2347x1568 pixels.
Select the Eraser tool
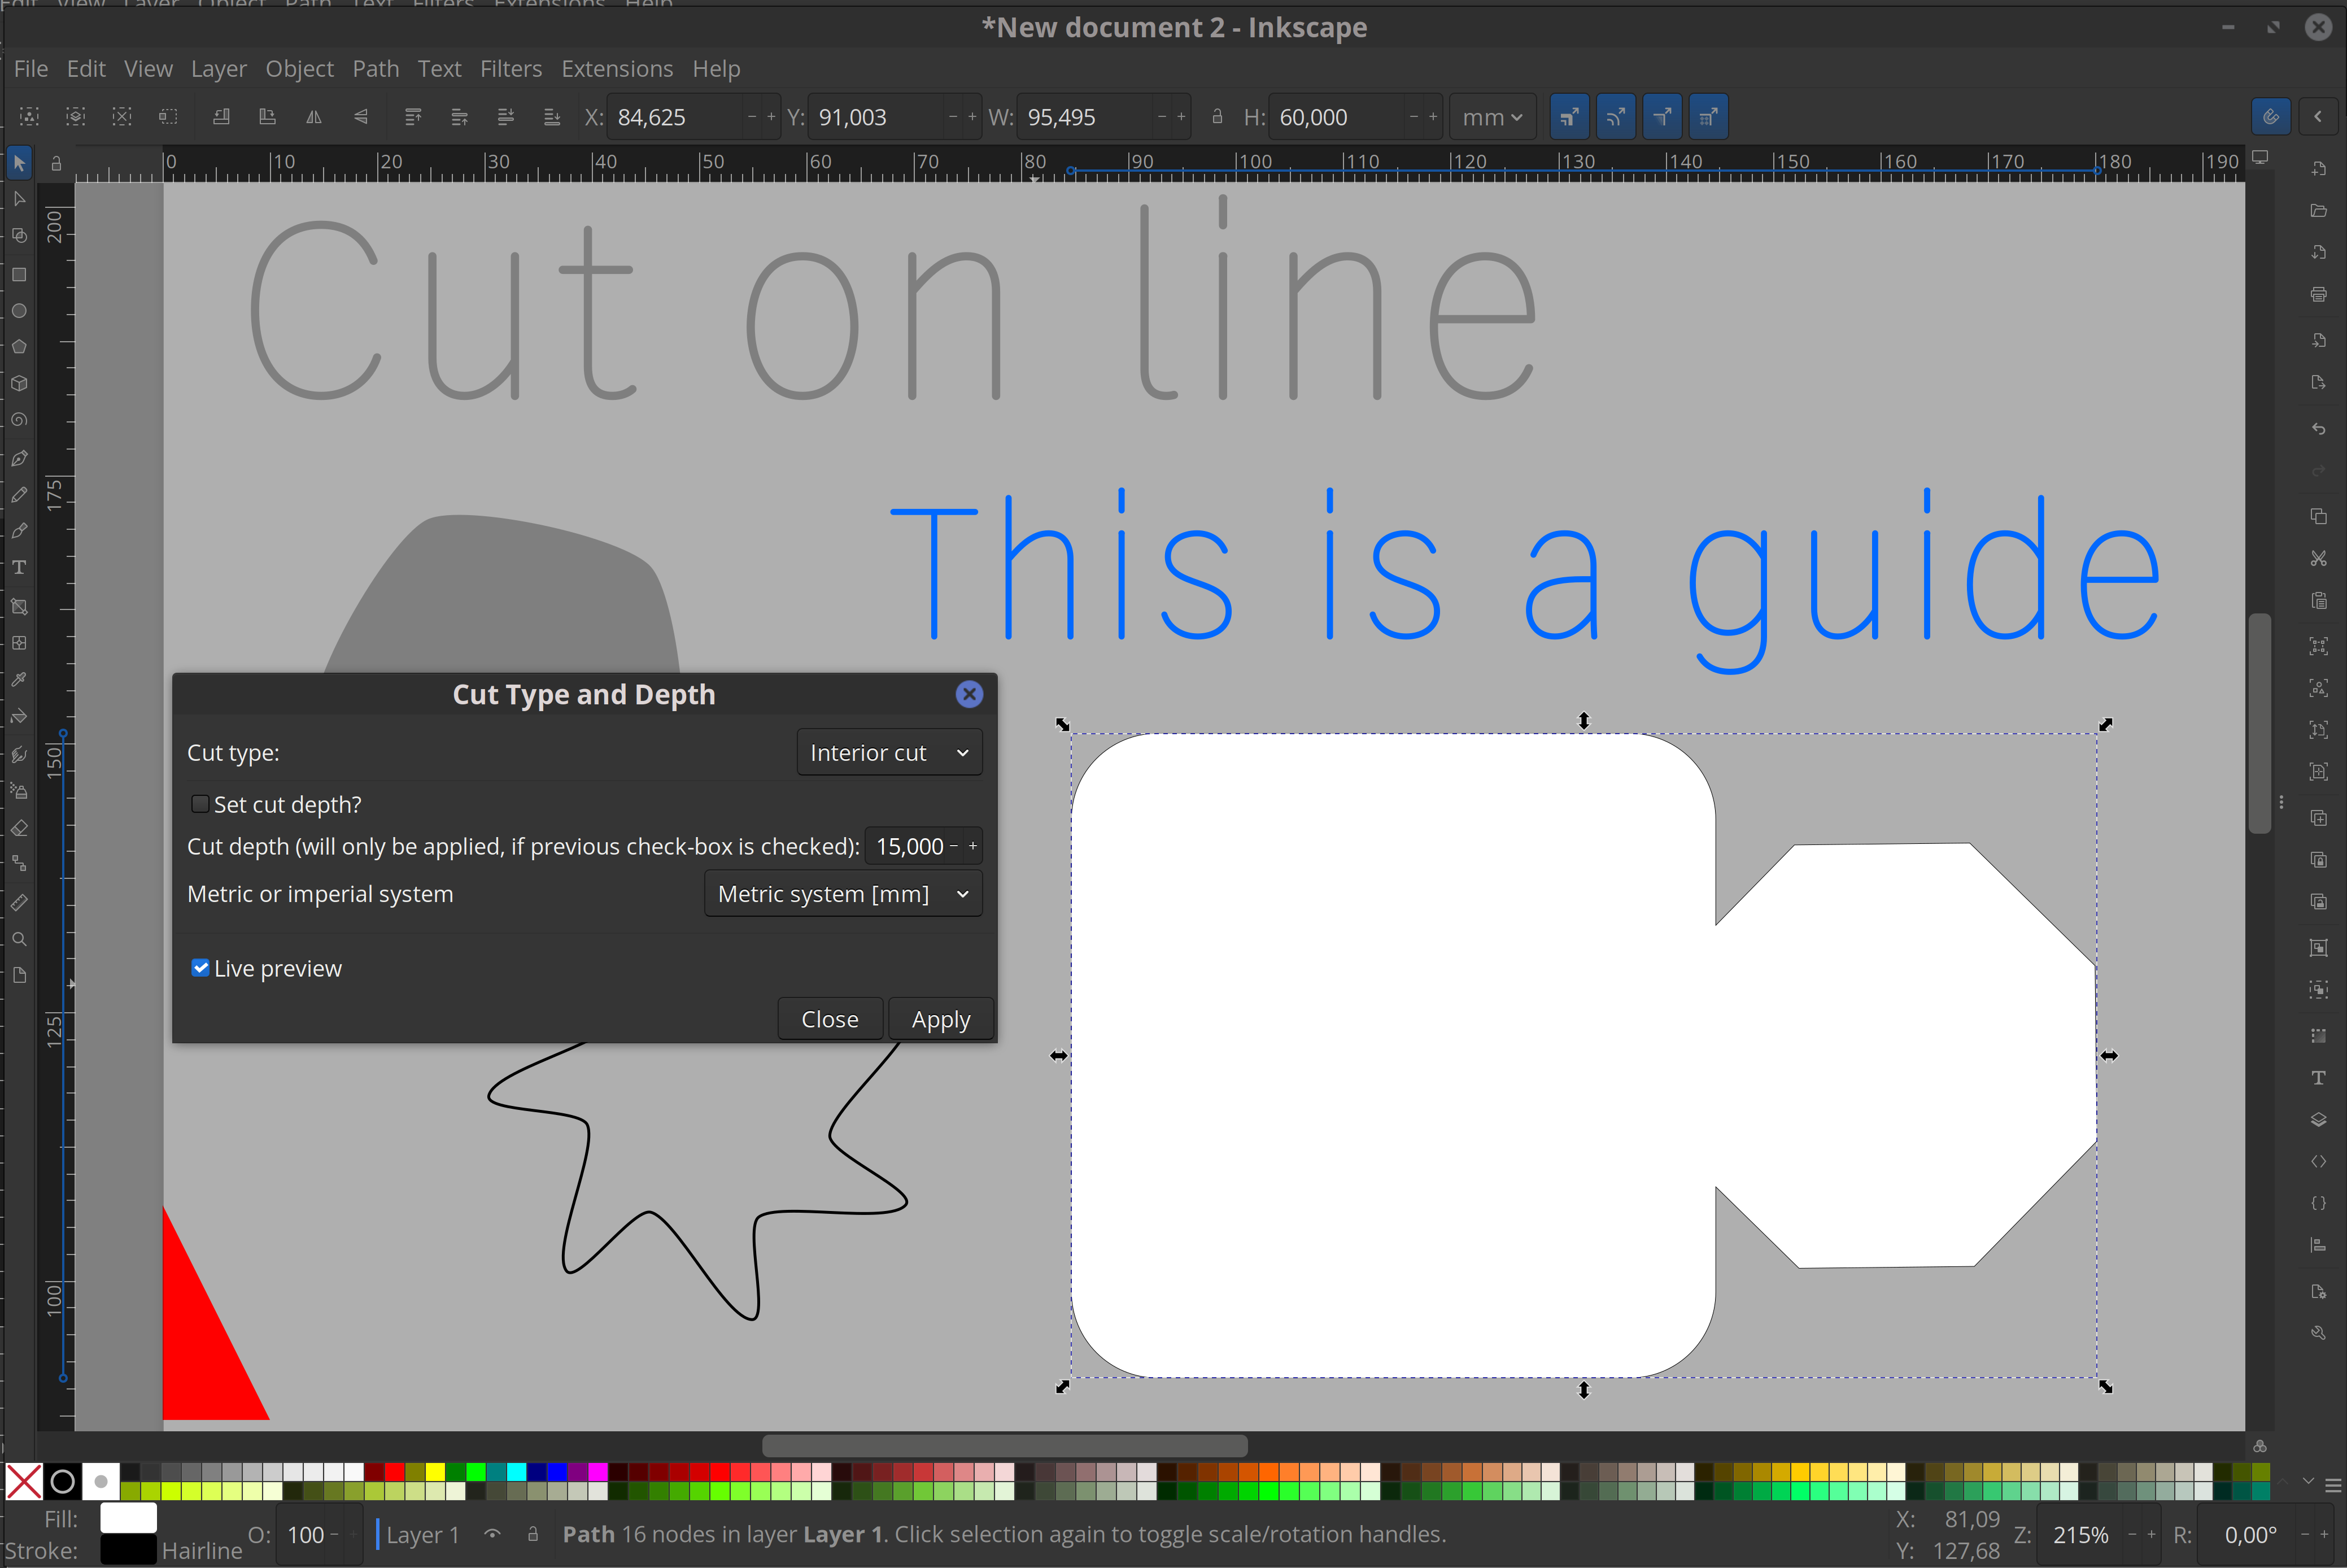19,829
